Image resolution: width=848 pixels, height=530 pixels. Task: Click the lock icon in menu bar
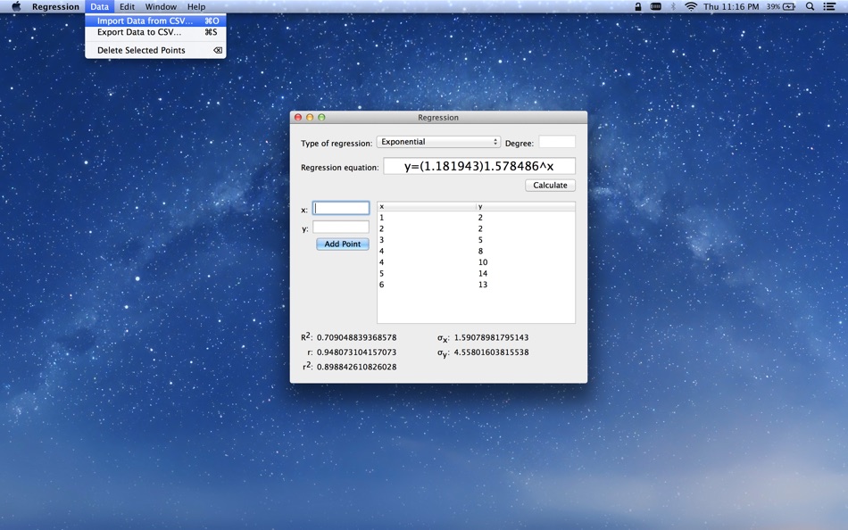(x=638, y=6)
